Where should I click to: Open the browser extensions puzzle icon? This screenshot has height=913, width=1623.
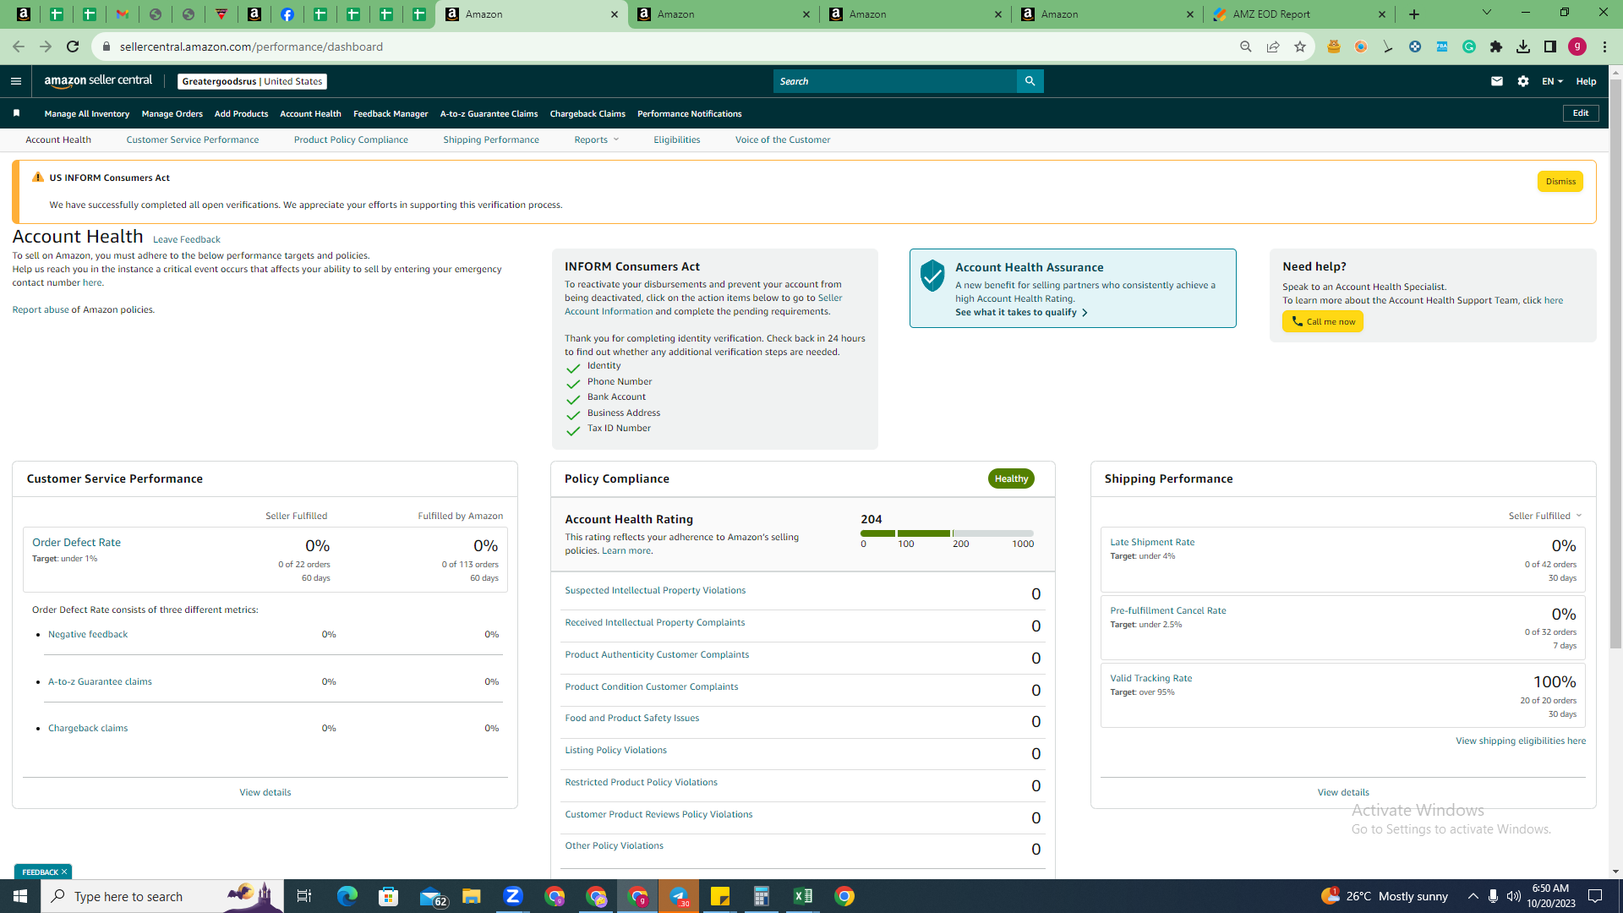tap(1496, 46)
